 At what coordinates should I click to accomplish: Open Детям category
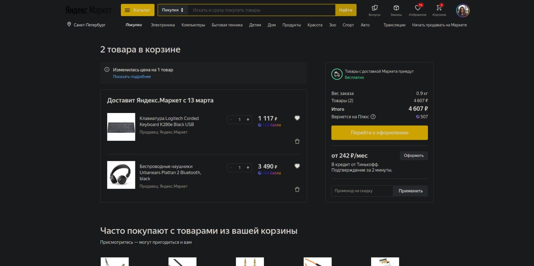point(255,25)
